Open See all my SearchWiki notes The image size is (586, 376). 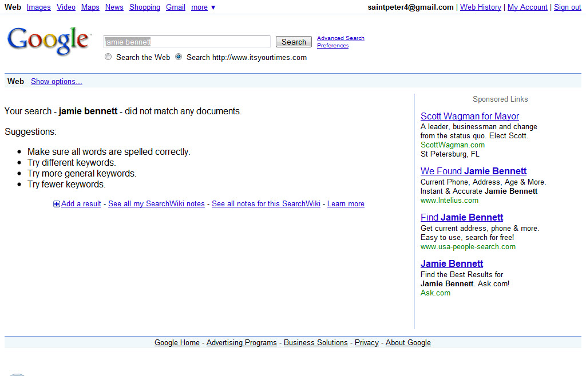tap(156, 203)
